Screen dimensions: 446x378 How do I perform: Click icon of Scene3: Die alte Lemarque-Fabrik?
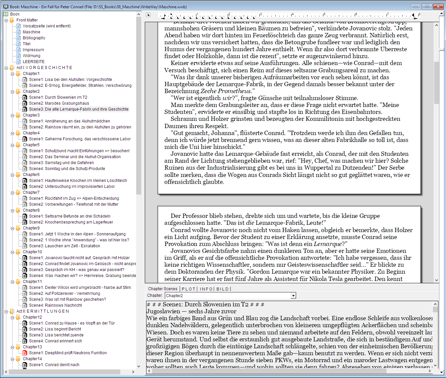point(25,109)
